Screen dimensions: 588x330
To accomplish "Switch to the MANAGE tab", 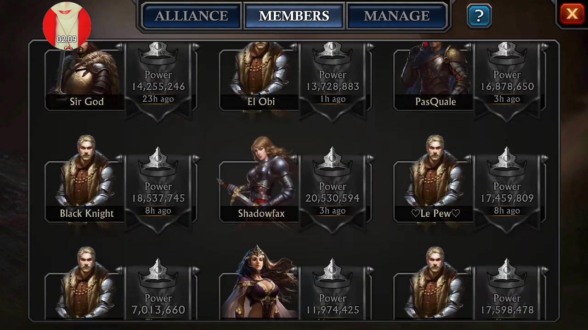I will [397, 16].
